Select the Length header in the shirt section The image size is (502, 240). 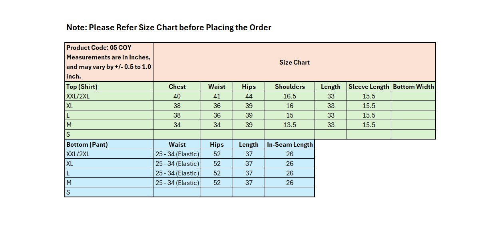coord(331,87)
